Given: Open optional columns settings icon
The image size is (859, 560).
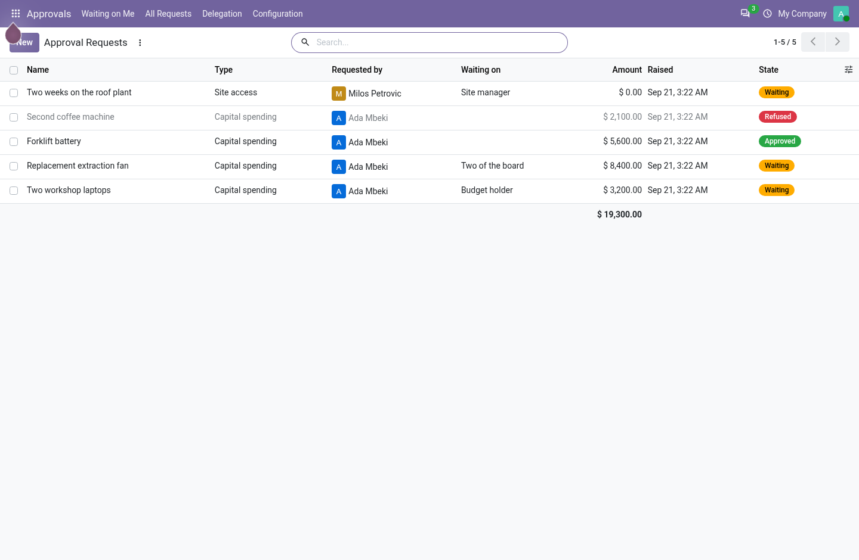Looking at the screenshot, I should point(849,70).
